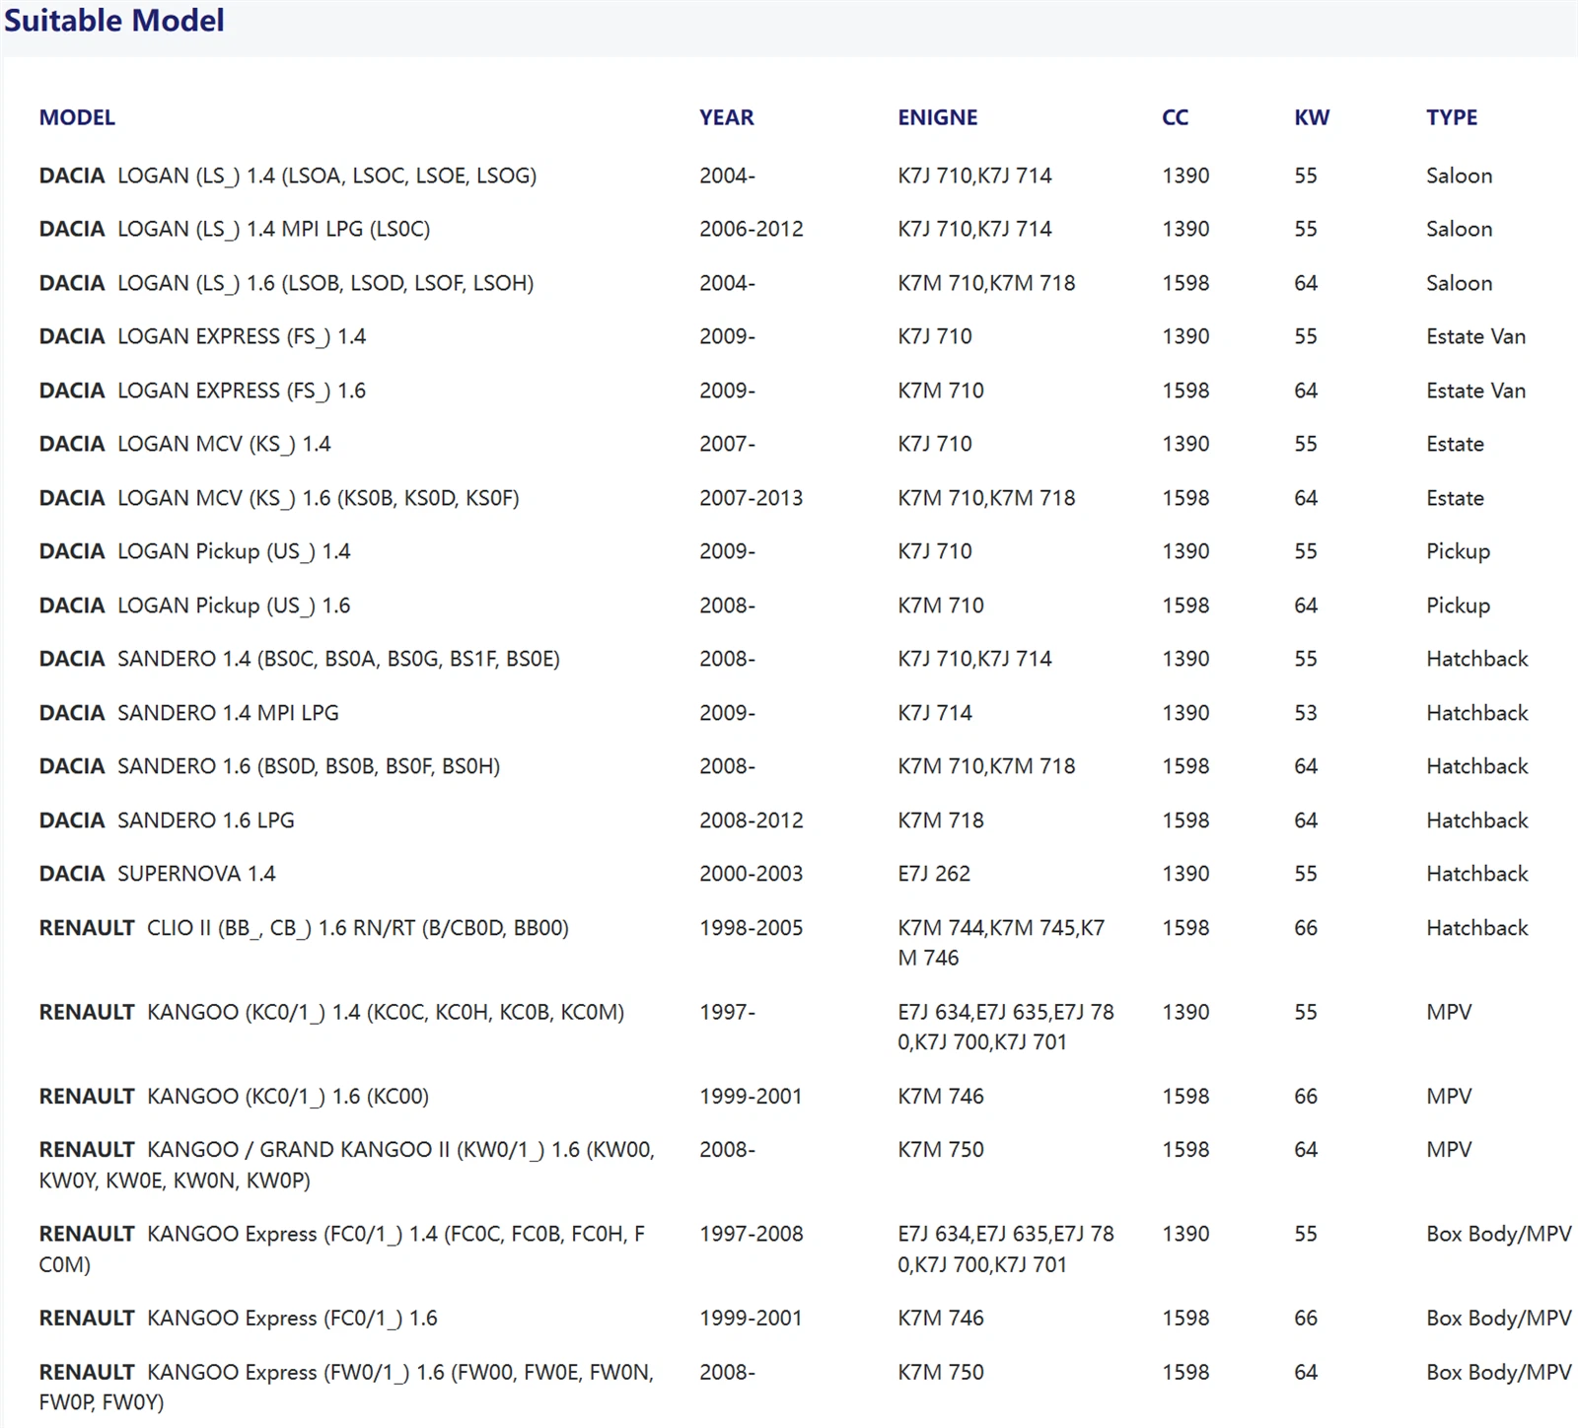Select 'SANDERO 1.4 MPI LPG' model
Screen dimensions: 1578x1428
(189, 713)
